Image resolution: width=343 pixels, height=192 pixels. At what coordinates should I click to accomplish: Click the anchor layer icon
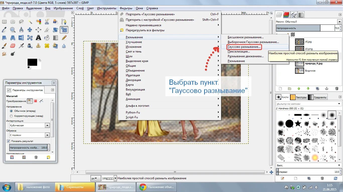[327, 88]
